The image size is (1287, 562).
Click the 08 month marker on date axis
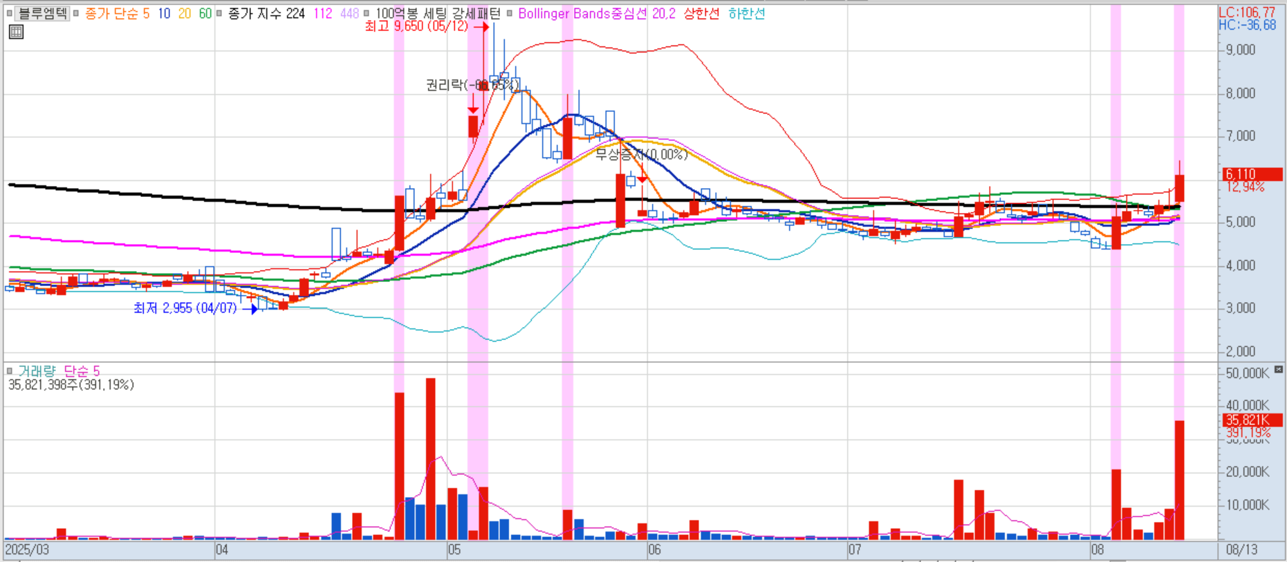click(1097, 550)
